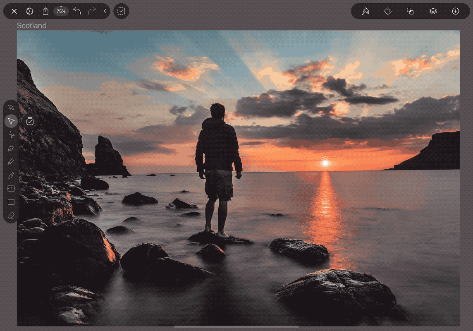Collapse the top toolbar with the chevron
The image size is (473, 331).
click(x=105, y=11)
